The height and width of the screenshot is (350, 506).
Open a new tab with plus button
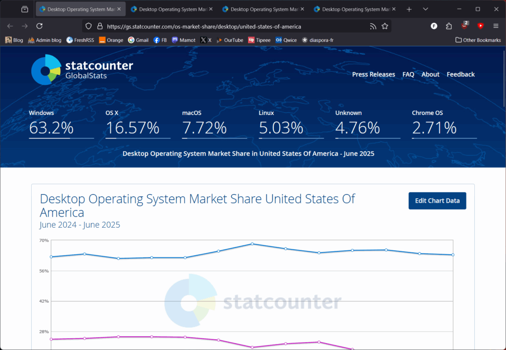(409, 9)
